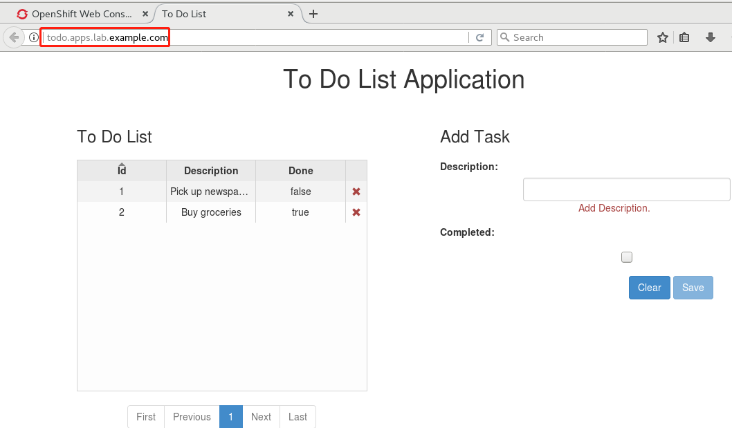Click the Save button
This screenshot has height=428, width=732.
pyautogui.click(x=693, y=288)
